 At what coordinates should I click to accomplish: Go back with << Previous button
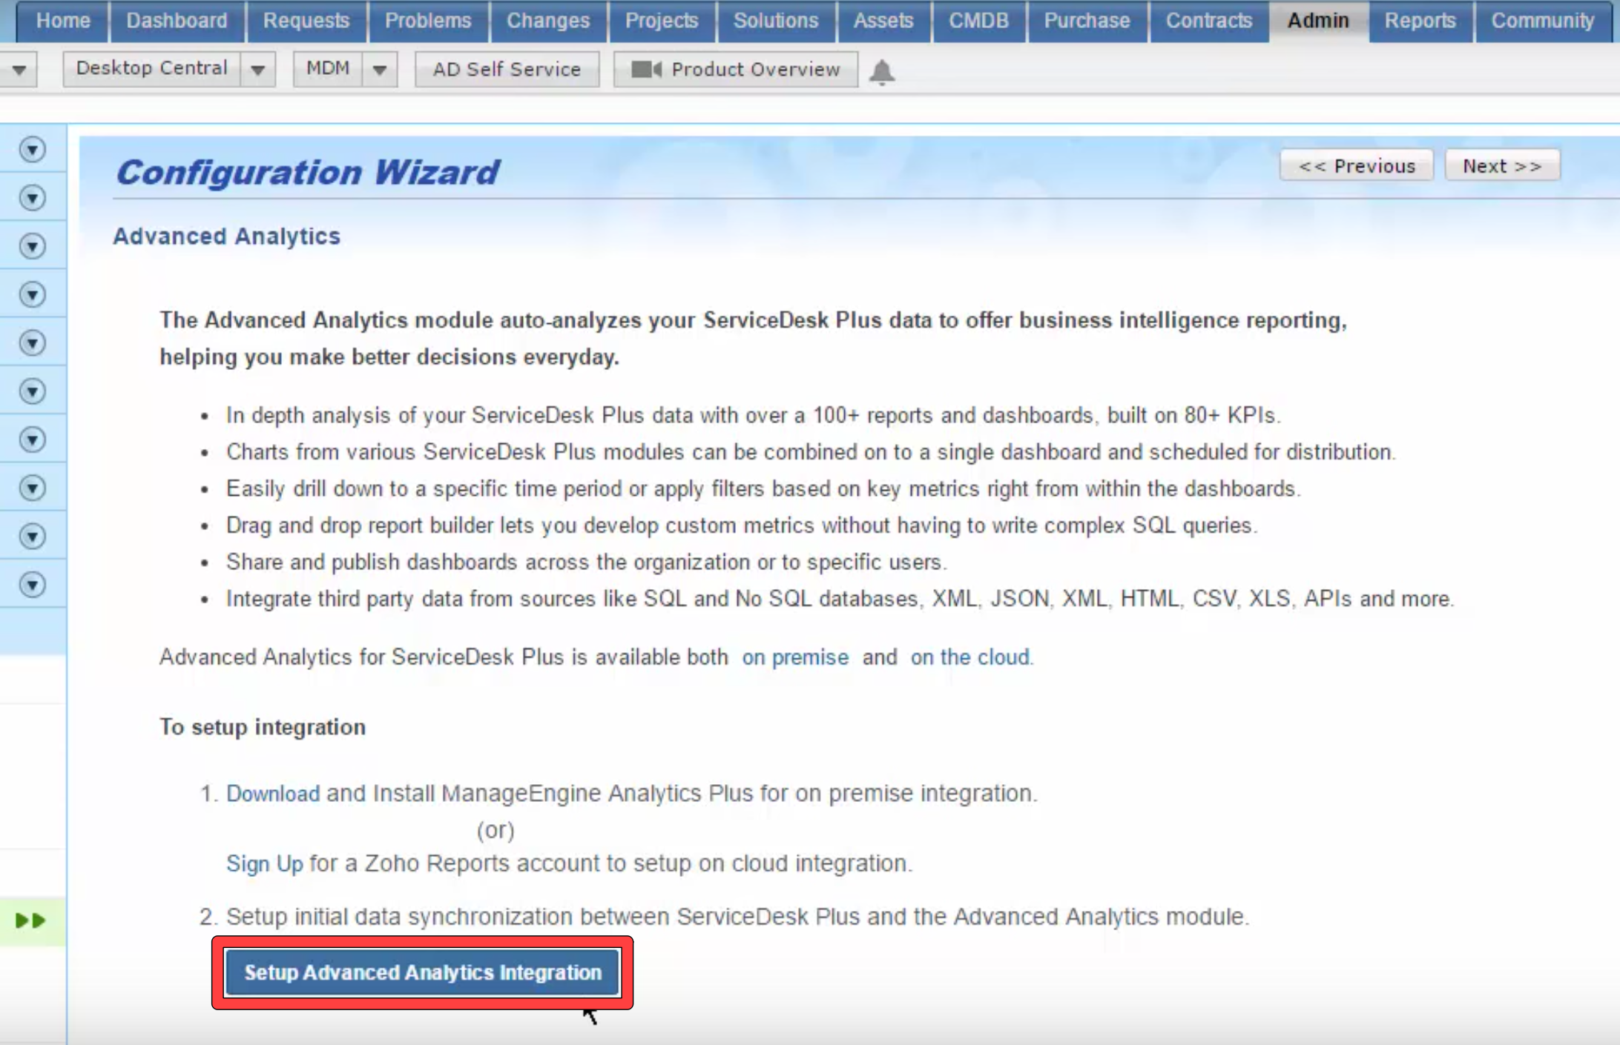tap(1356, 166)
